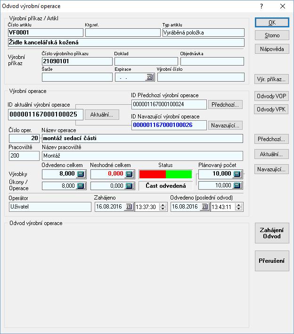Image resolution: width=294 pixels, height=334 pixels.
Task: Click Aktuální... beside current operation ID
Action: point(102,115)
